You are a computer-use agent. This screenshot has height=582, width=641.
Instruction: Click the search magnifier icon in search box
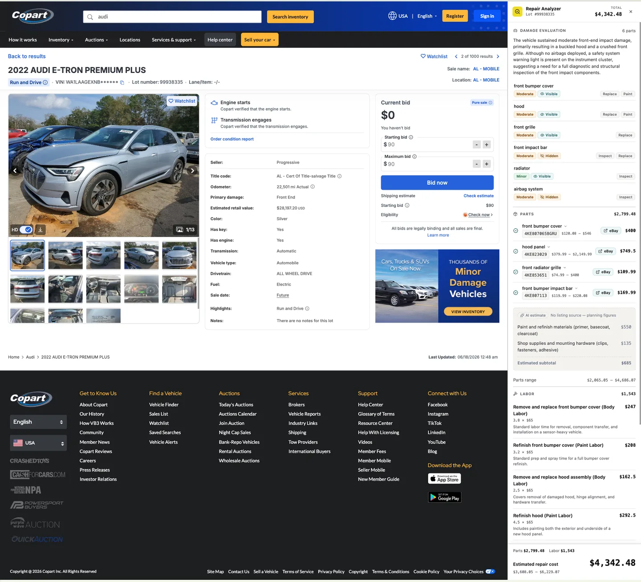[x=90, y=17]
